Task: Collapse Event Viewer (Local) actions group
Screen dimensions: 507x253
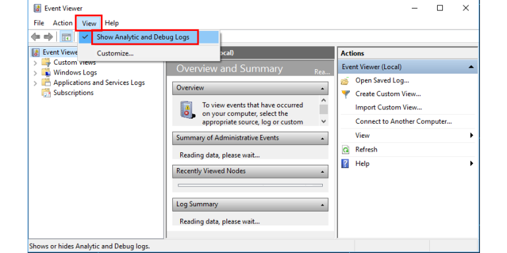Action: [x=471, y=67]
